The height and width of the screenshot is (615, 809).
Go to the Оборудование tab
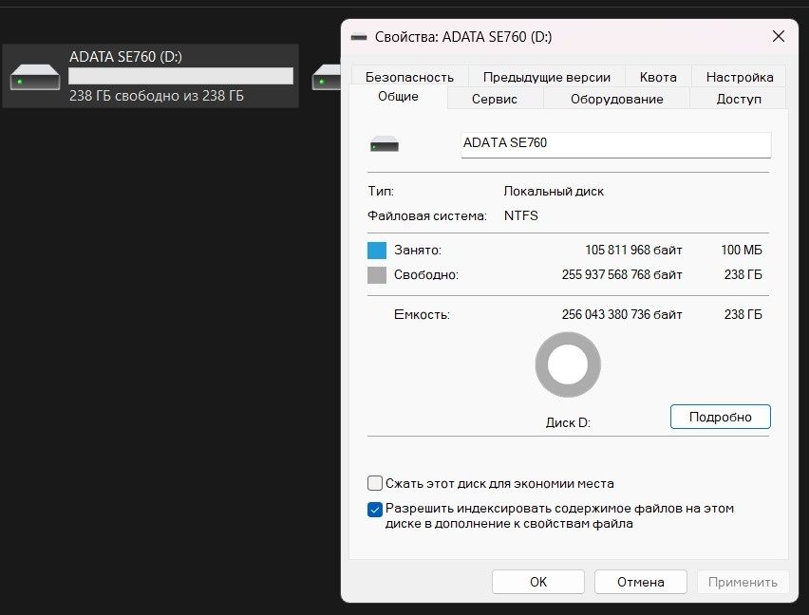point(616,99)
